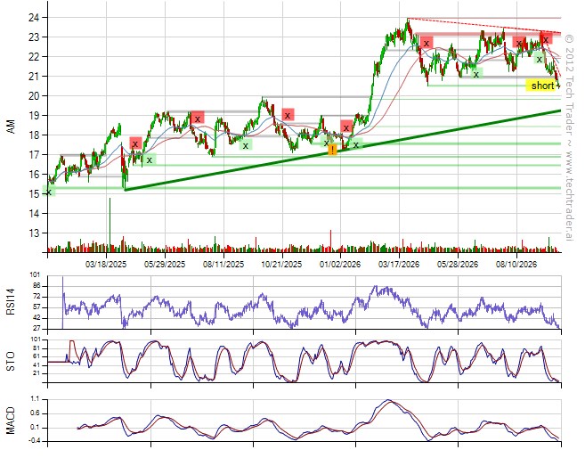Image resolution: width=585 pixels, height=458 pixels.
Task: Click the 57 value on RSI14 axis
Action: (x=37, y=307)
